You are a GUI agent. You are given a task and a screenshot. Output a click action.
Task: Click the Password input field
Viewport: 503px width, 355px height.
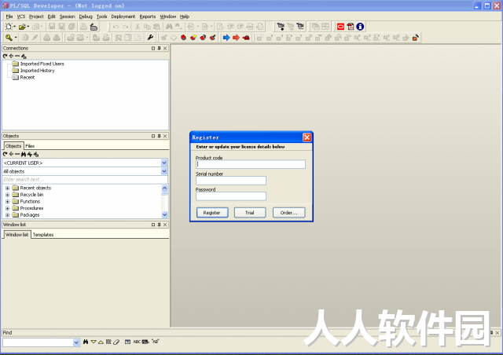231,196
